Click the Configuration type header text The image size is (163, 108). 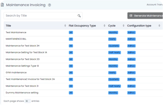(139, 26)
